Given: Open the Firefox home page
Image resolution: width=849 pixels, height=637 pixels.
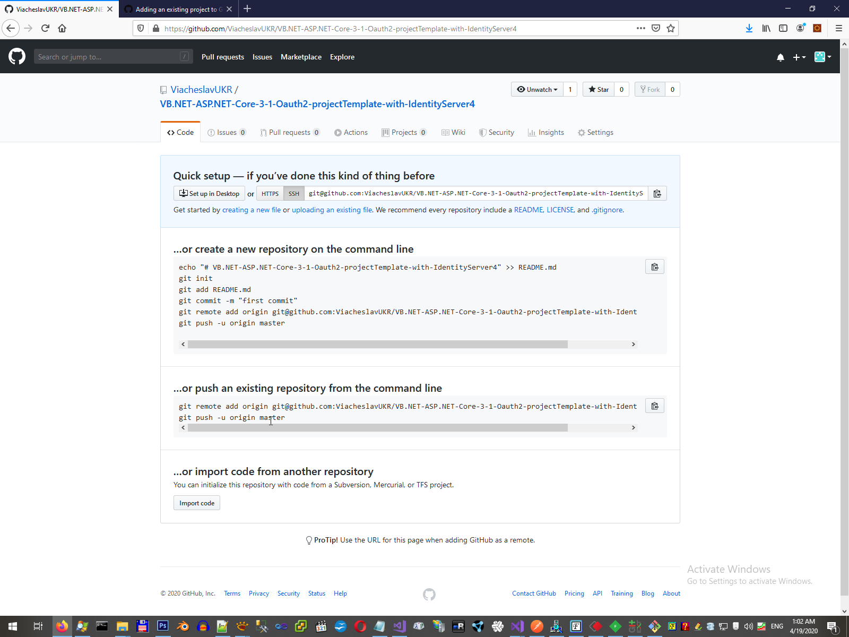Looking at the screenshot, I should (62, 28).
